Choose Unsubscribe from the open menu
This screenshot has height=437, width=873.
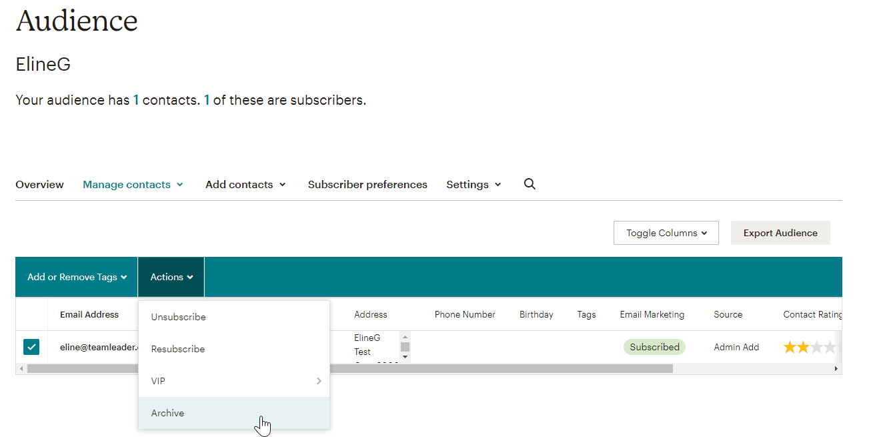178,316
